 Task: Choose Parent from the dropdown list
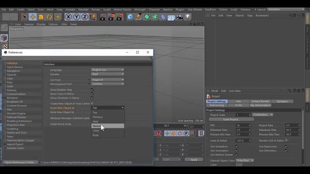108,126
